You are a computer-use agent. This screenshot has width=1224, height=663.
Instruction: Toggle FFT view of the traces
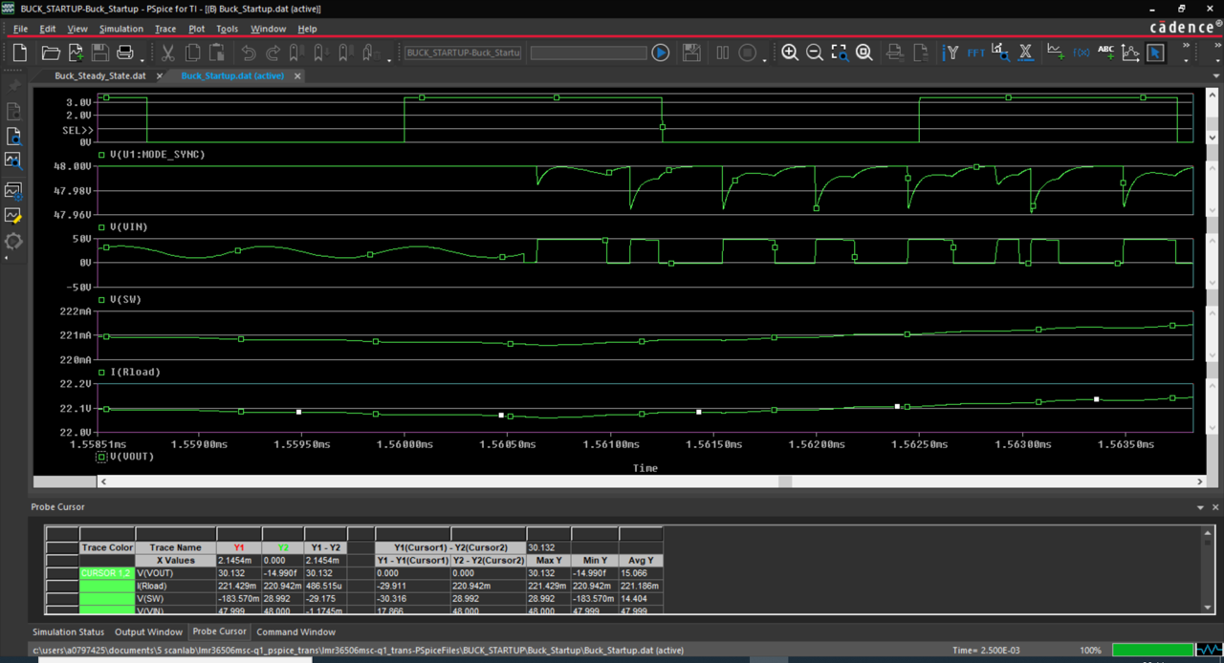975,53
